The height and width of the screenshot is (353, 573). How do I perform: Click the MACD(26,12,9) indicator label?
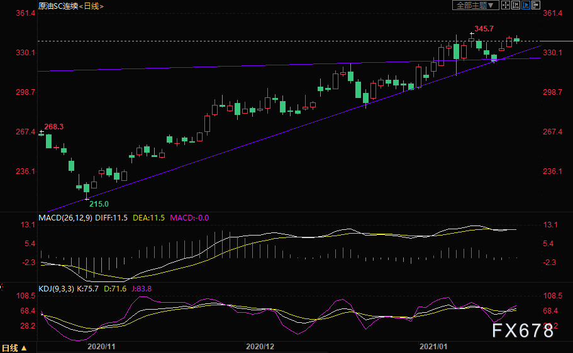pos(65,218)
